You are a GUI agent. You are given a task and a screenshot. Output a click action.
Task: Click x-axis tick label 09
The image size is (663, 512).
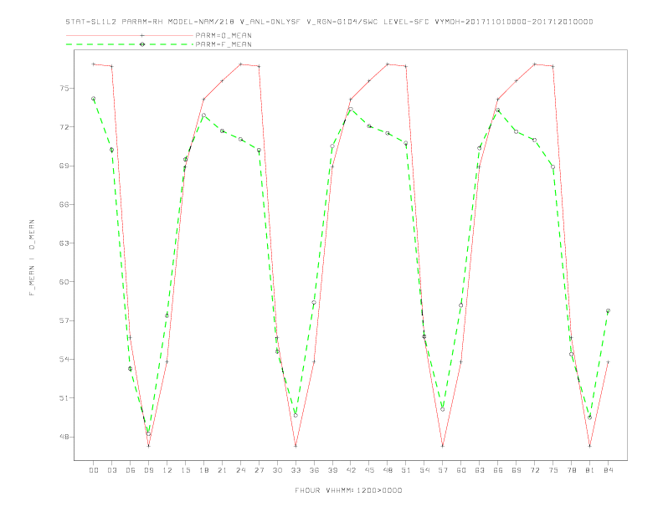(148, 470)
